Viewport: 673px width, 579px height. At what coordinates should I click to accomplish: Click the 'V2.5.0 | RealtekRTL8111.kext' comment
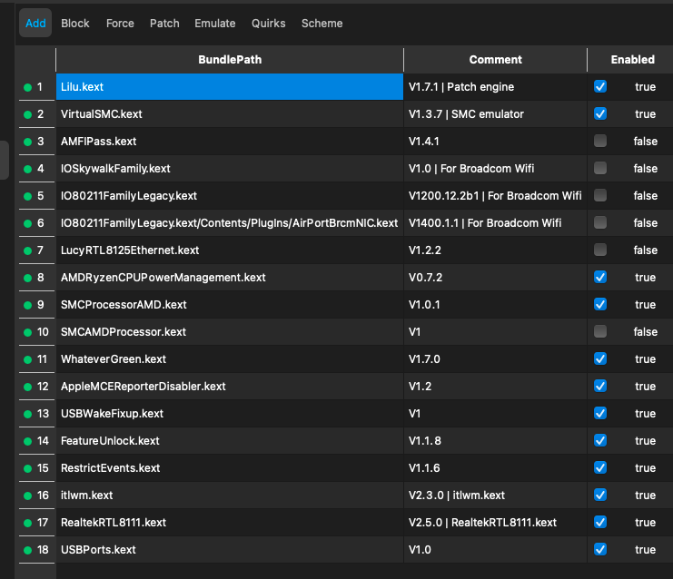pos(495,523)
